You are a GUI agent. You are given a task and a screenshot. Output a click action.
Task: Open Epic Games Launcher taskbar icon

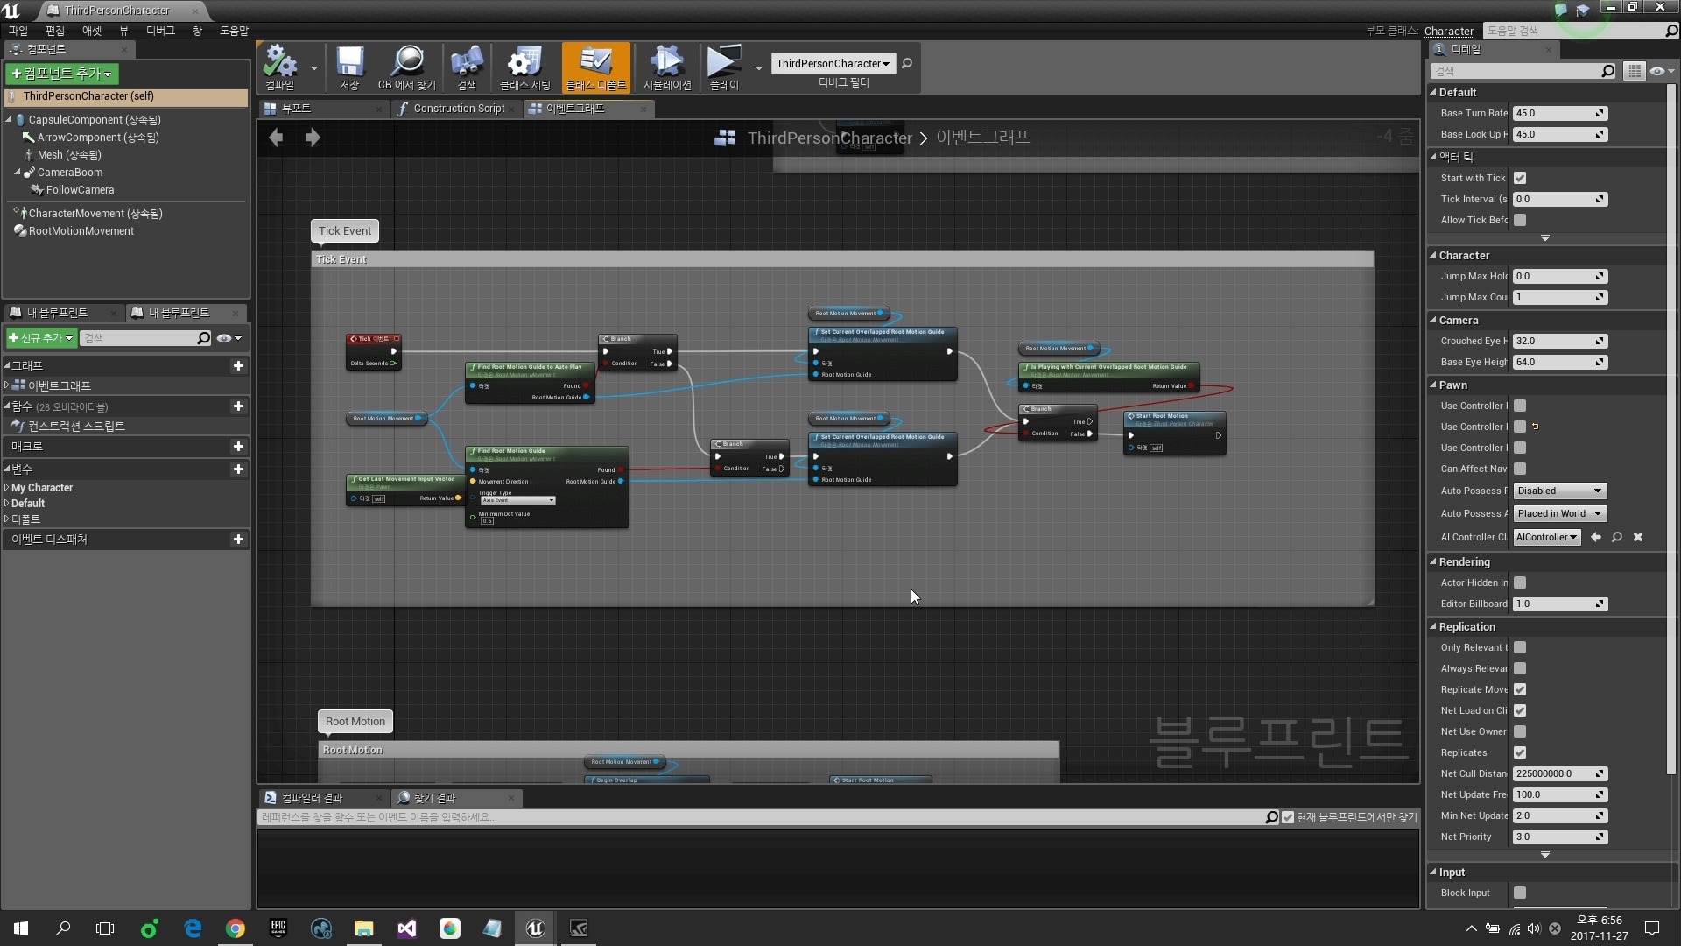pyautogui.click(x=278, y=928)
